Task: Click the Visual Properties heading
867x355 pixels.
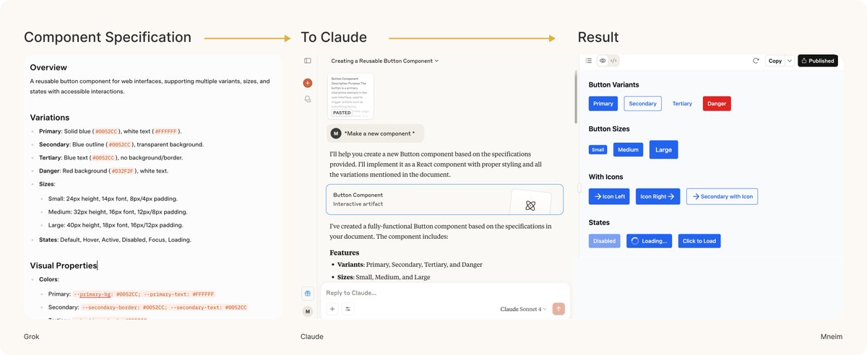Action: click(64, 266)
